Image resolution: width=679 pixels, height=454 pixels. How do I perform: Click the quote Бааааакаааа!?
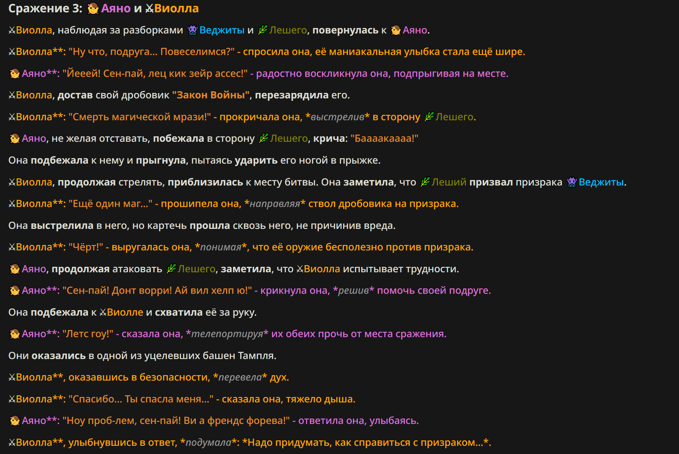[x=384, y=138]
